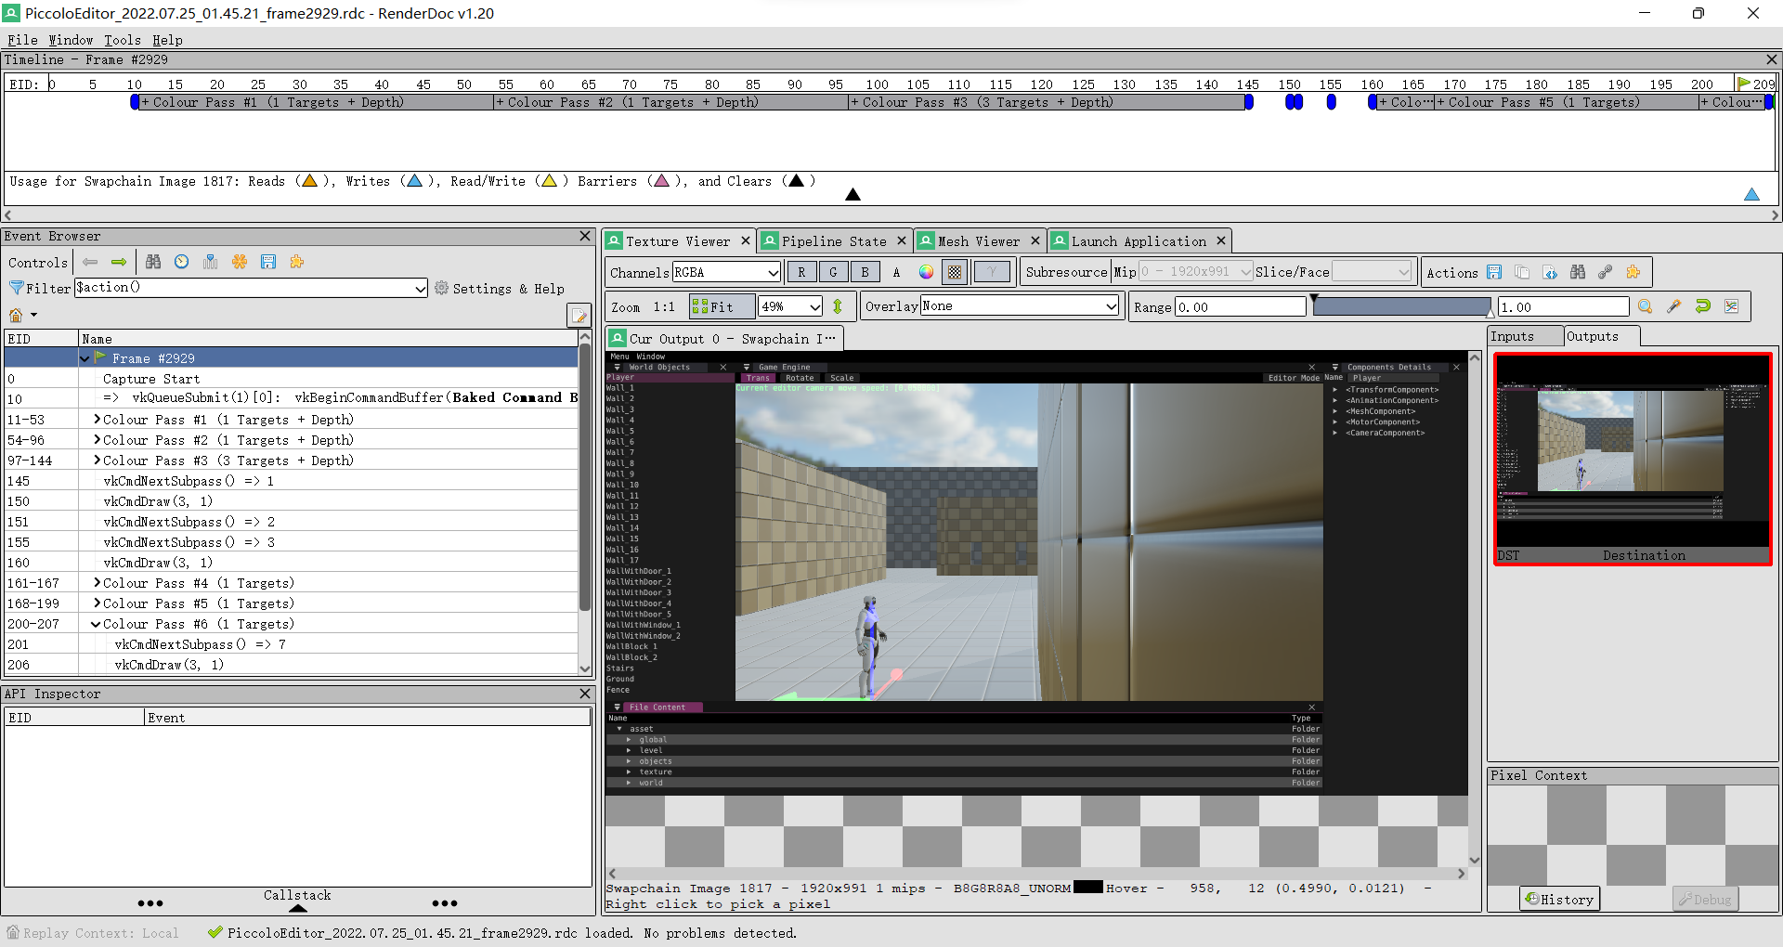The image size is (1783, 947).
Task: Expand Colour Pass #1 in event list
Action: tap(97, 420)
